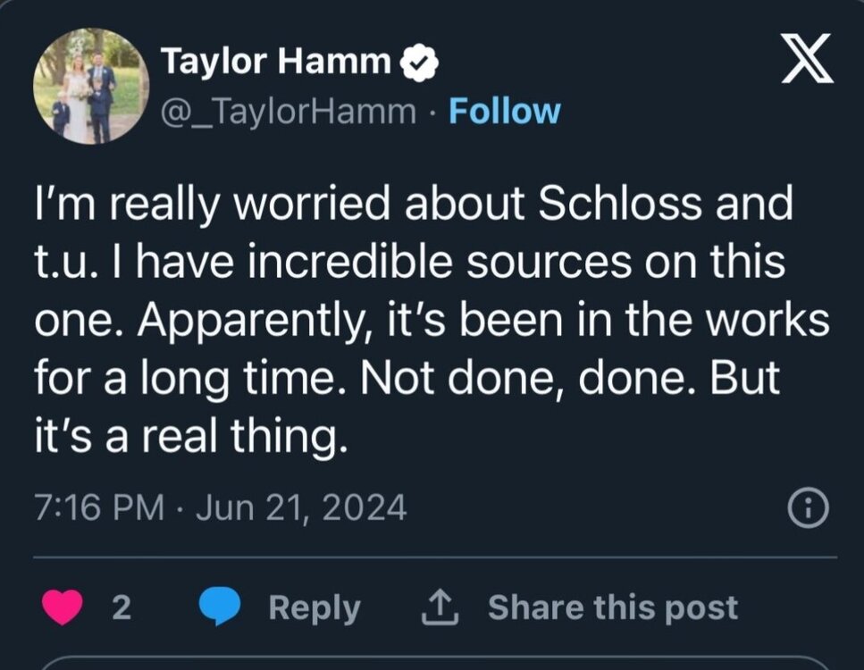
Task: Click the blue verified badge
Action: click(416, 63)
